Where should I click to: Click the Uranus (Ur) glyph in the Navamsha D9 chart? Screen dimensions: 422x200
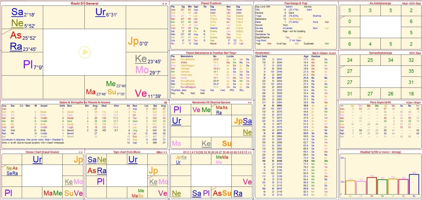[x=176, y=121]
